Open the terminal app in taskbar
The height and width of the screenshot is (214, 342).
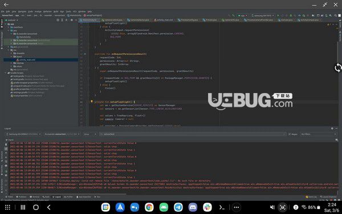click(x=222, y=208)
